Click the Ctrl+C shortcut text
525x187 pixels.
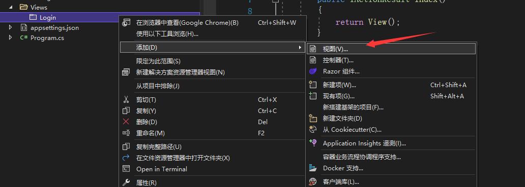click(x=267, y=110)
